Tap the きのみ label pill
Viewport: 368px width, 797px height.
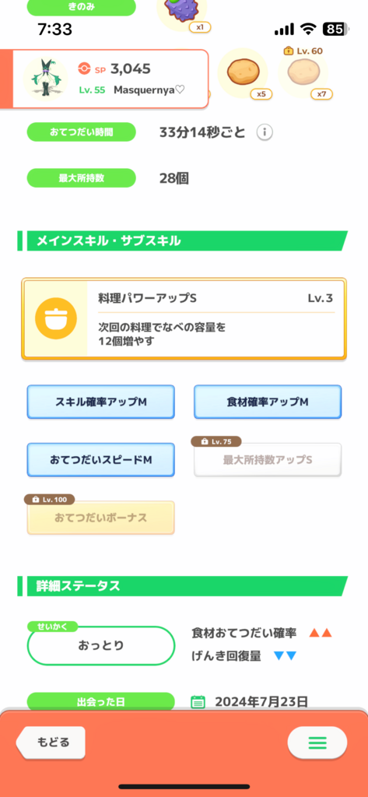click(x=82, y=7)
